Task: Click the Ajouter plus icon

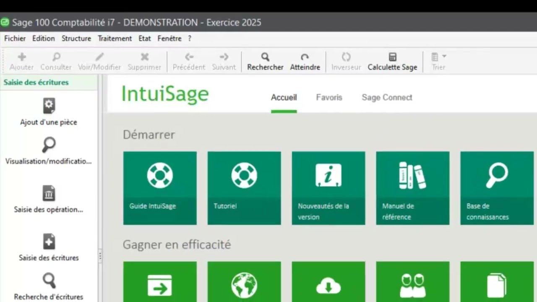Action: (x=22, y=57)
